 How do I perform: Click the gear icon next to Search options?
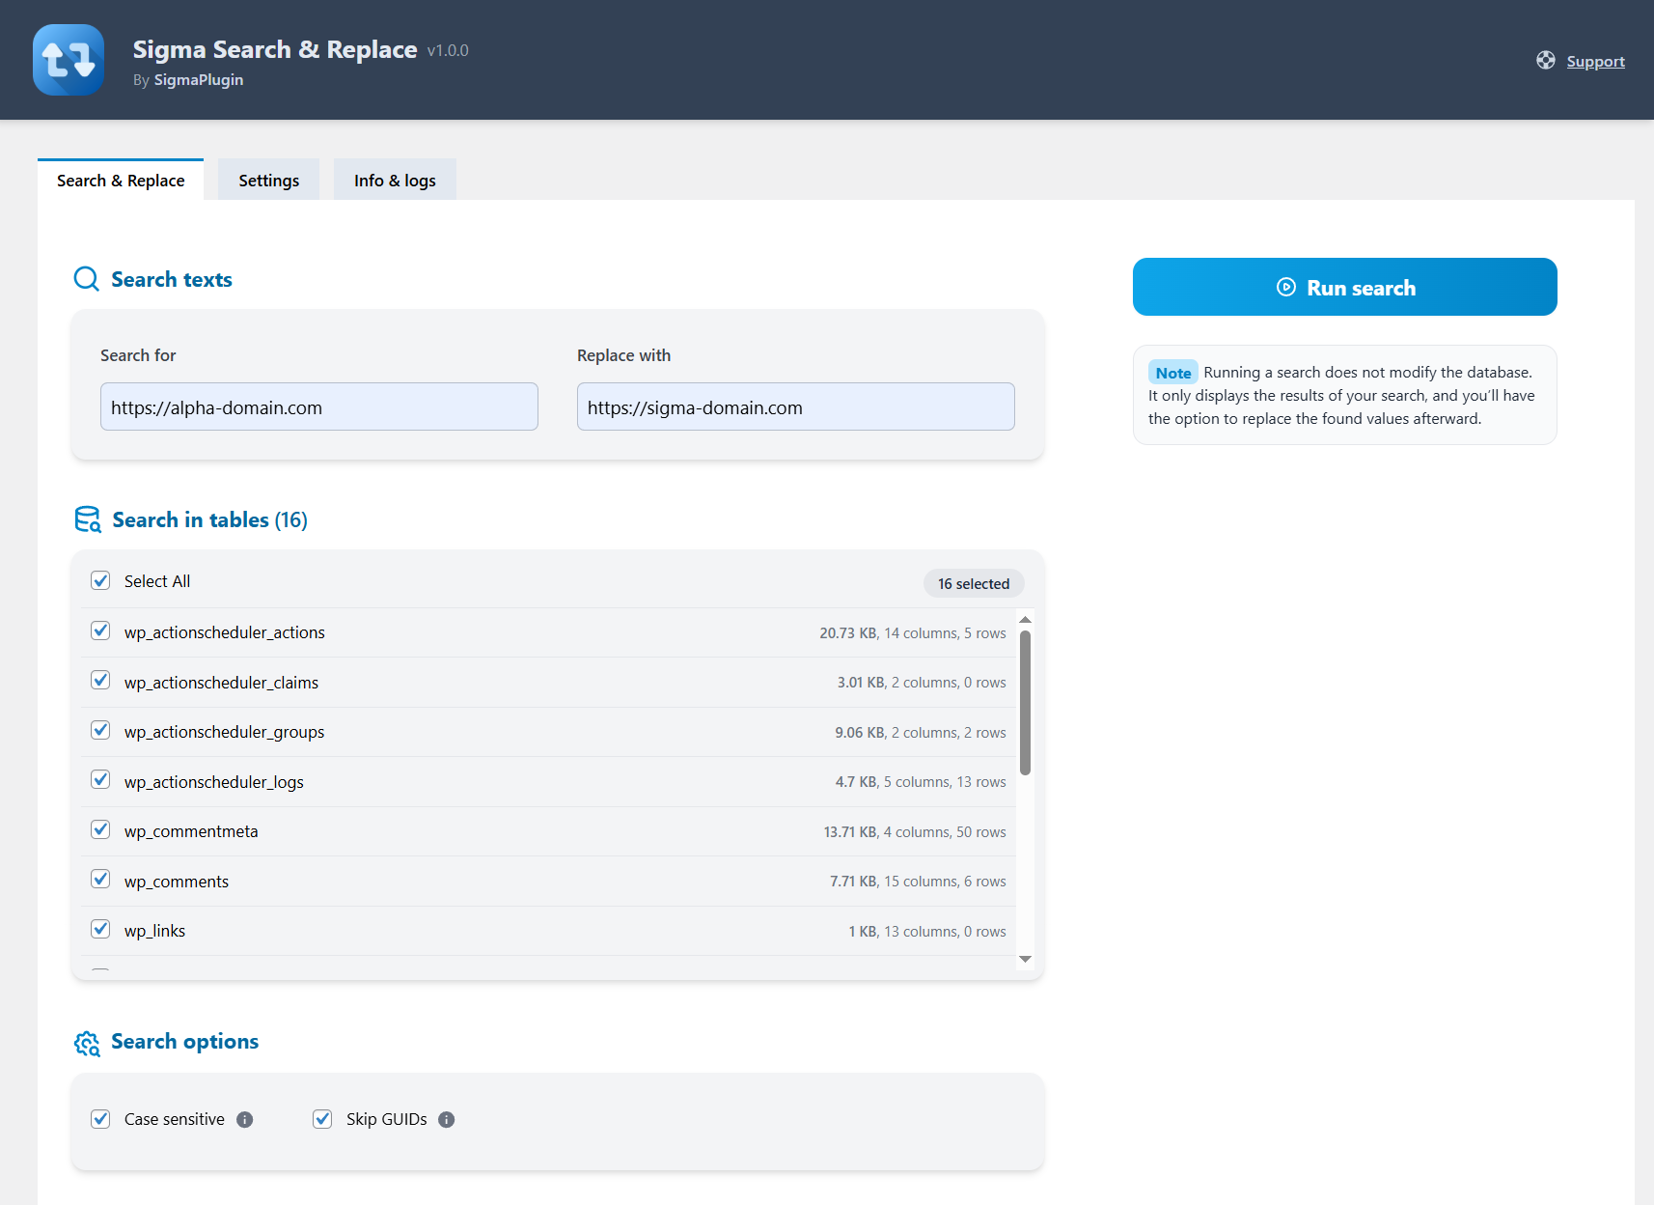point(87,1043)
